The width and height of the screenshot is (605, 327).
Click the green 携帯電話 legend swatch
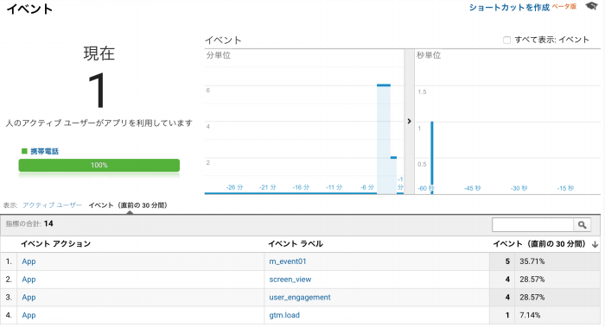(x=24, y=151)
